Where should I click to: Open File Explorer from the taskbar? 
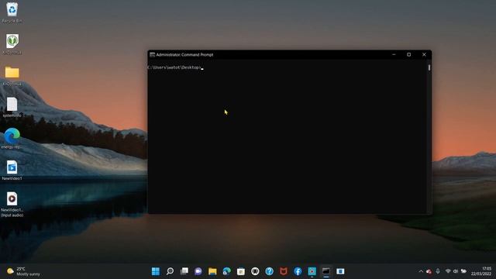[212, 271]
